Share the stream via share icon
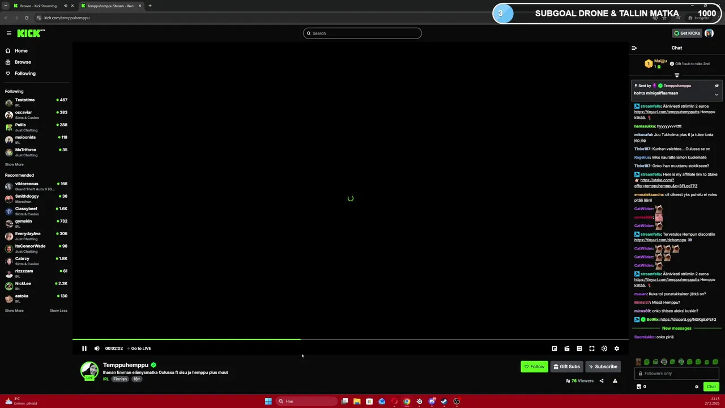The width and height of the screenshot is (725, 408). 602,381
